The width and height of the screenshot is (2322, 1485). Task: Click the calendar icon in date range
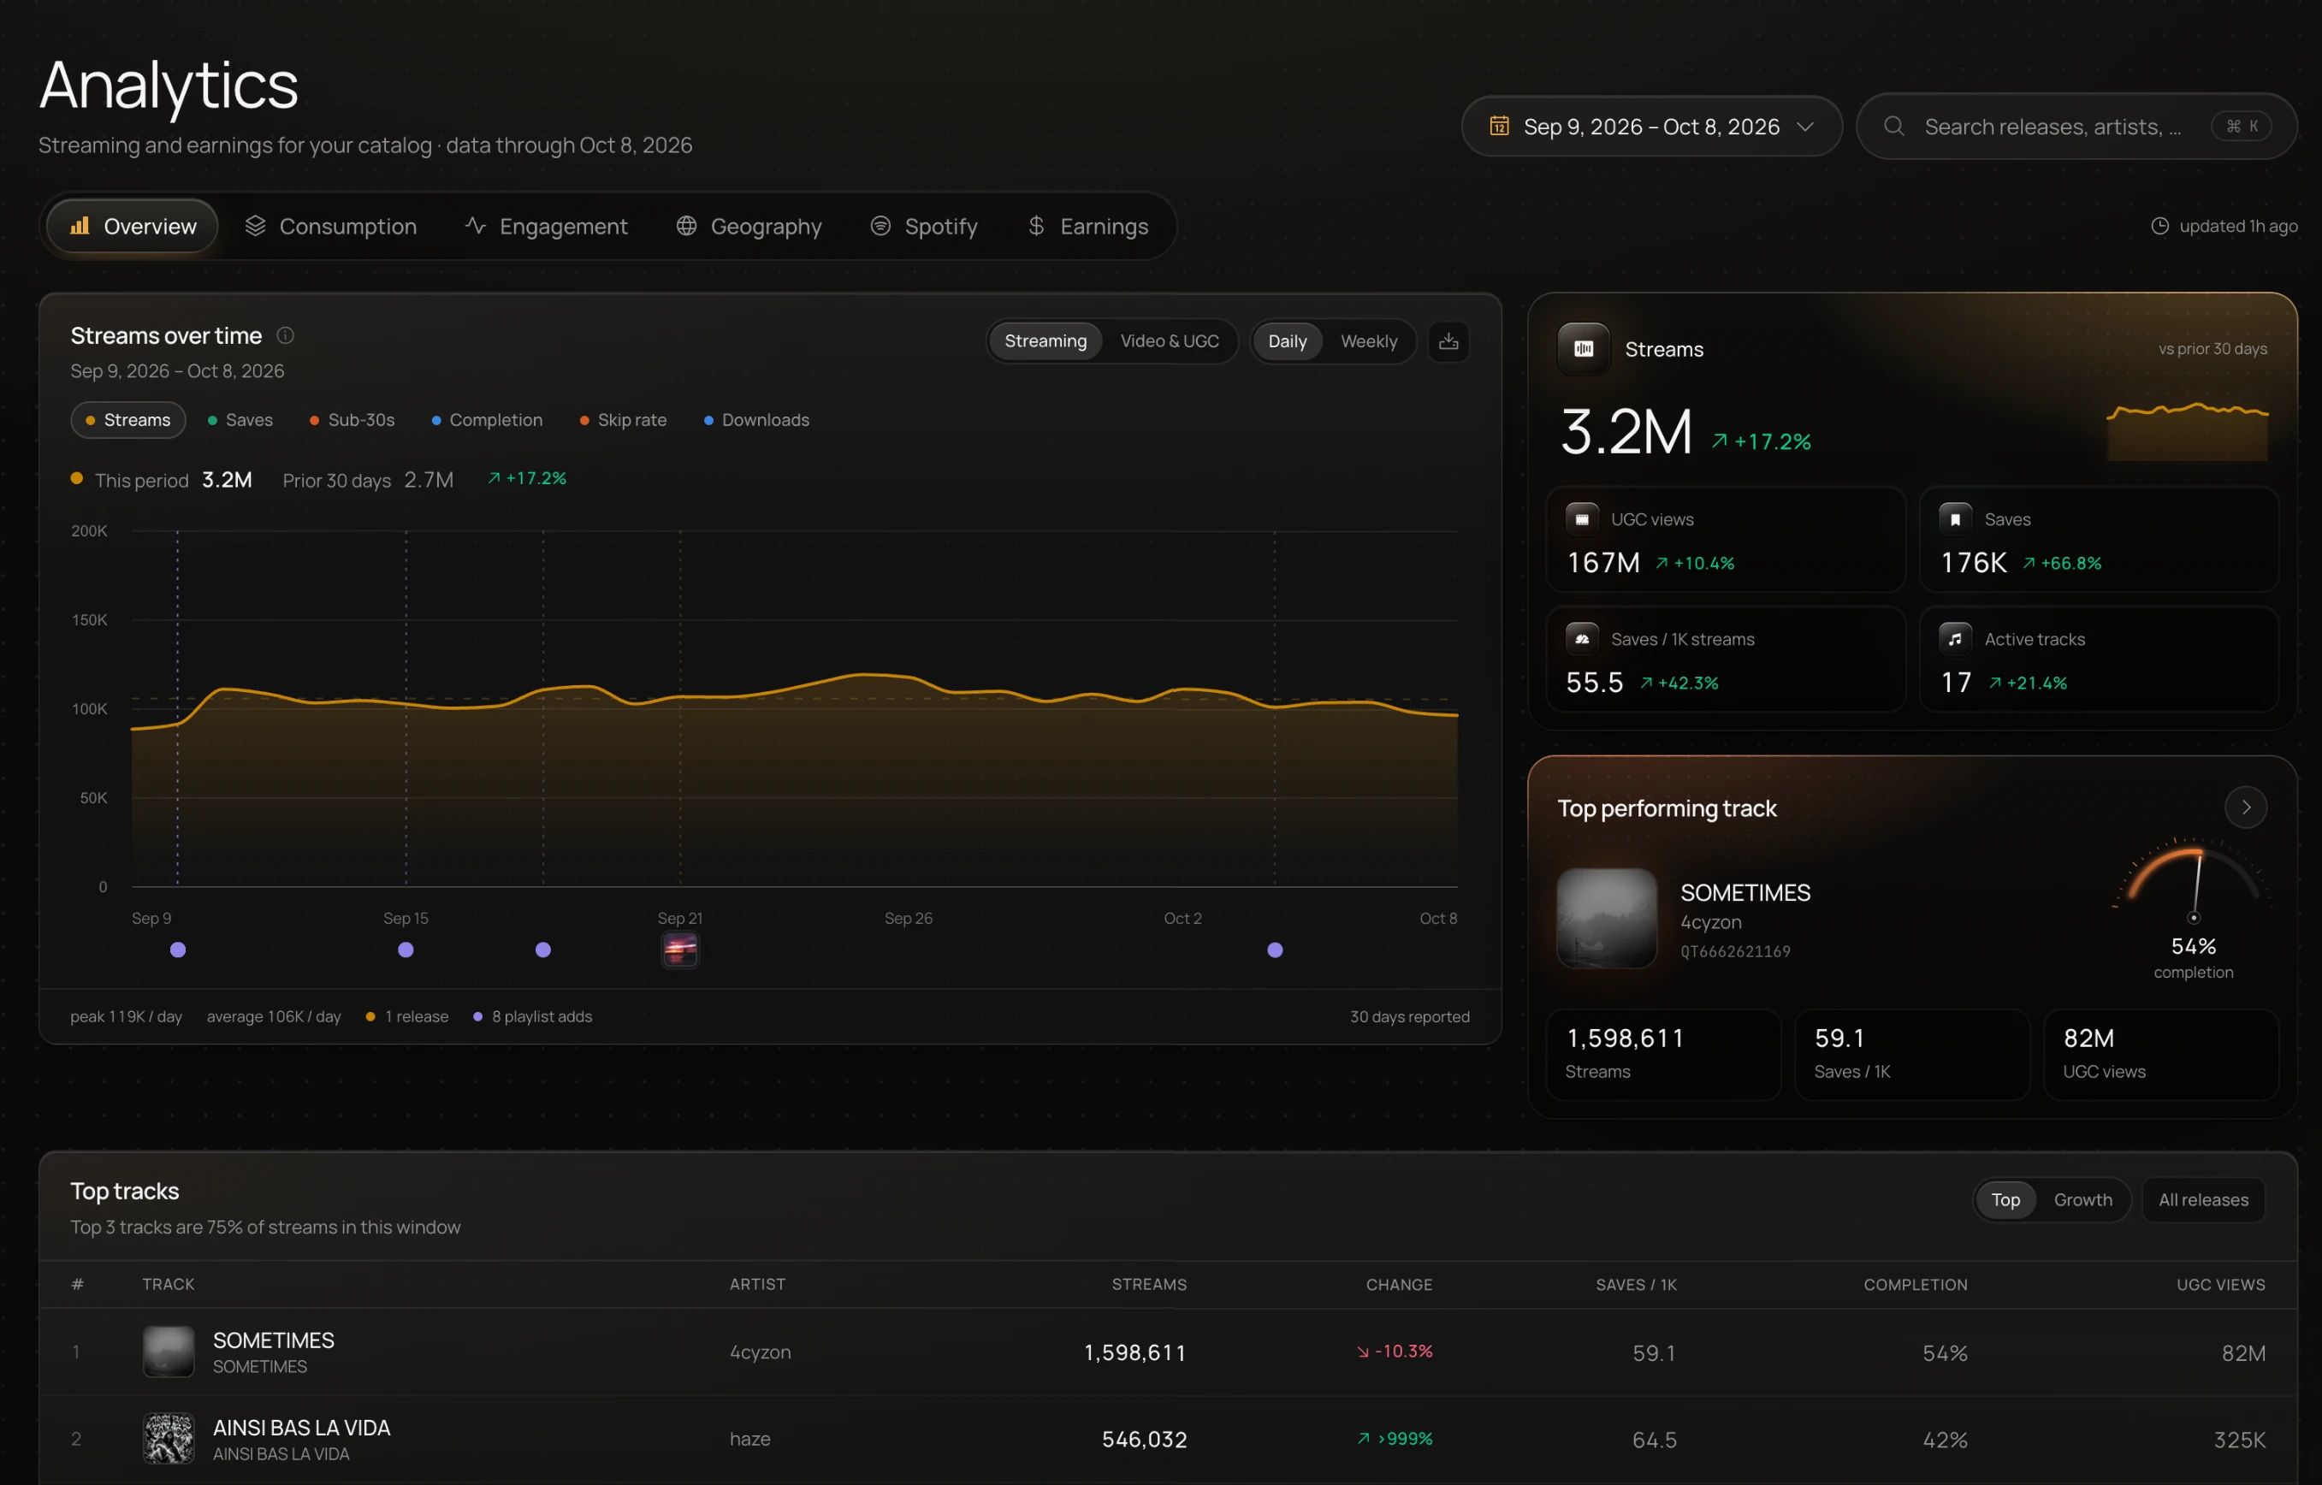tap(1498, 127)
